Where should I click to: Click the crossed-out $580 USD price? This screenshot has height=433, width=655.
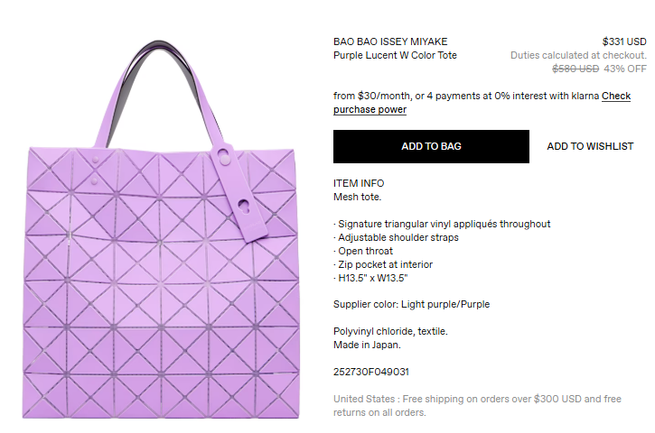point(575,69)
